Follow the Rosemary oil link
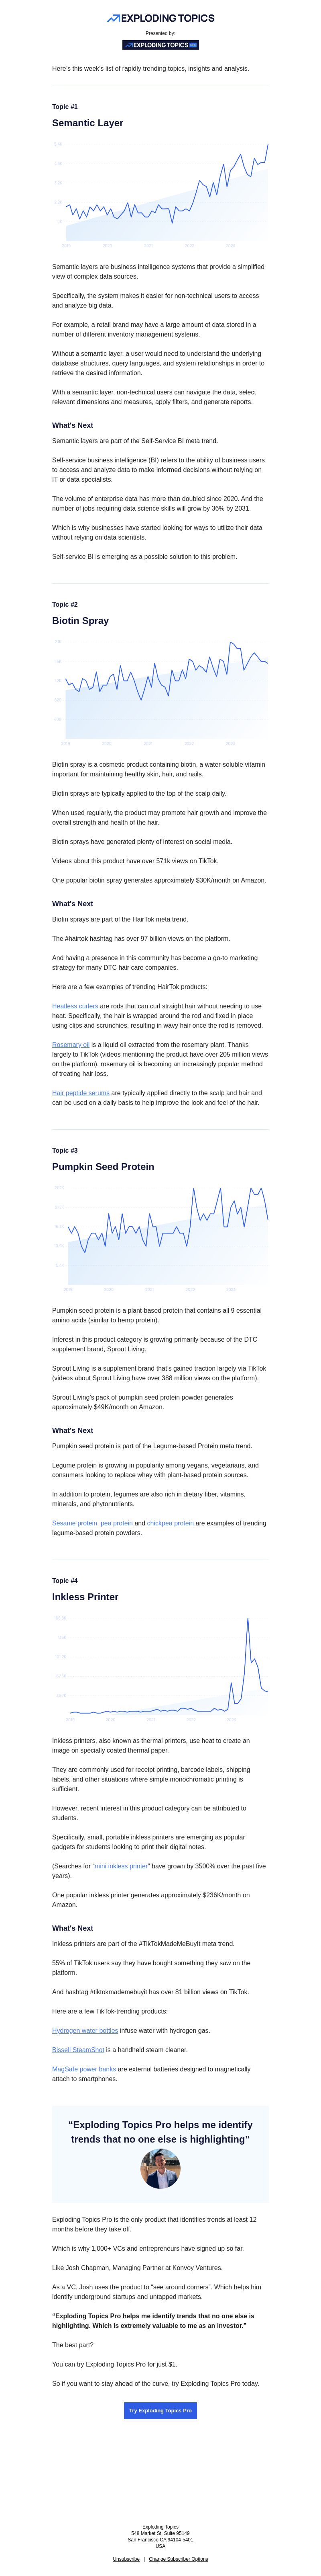The image size is (321, 2576). click(71, 1044)
